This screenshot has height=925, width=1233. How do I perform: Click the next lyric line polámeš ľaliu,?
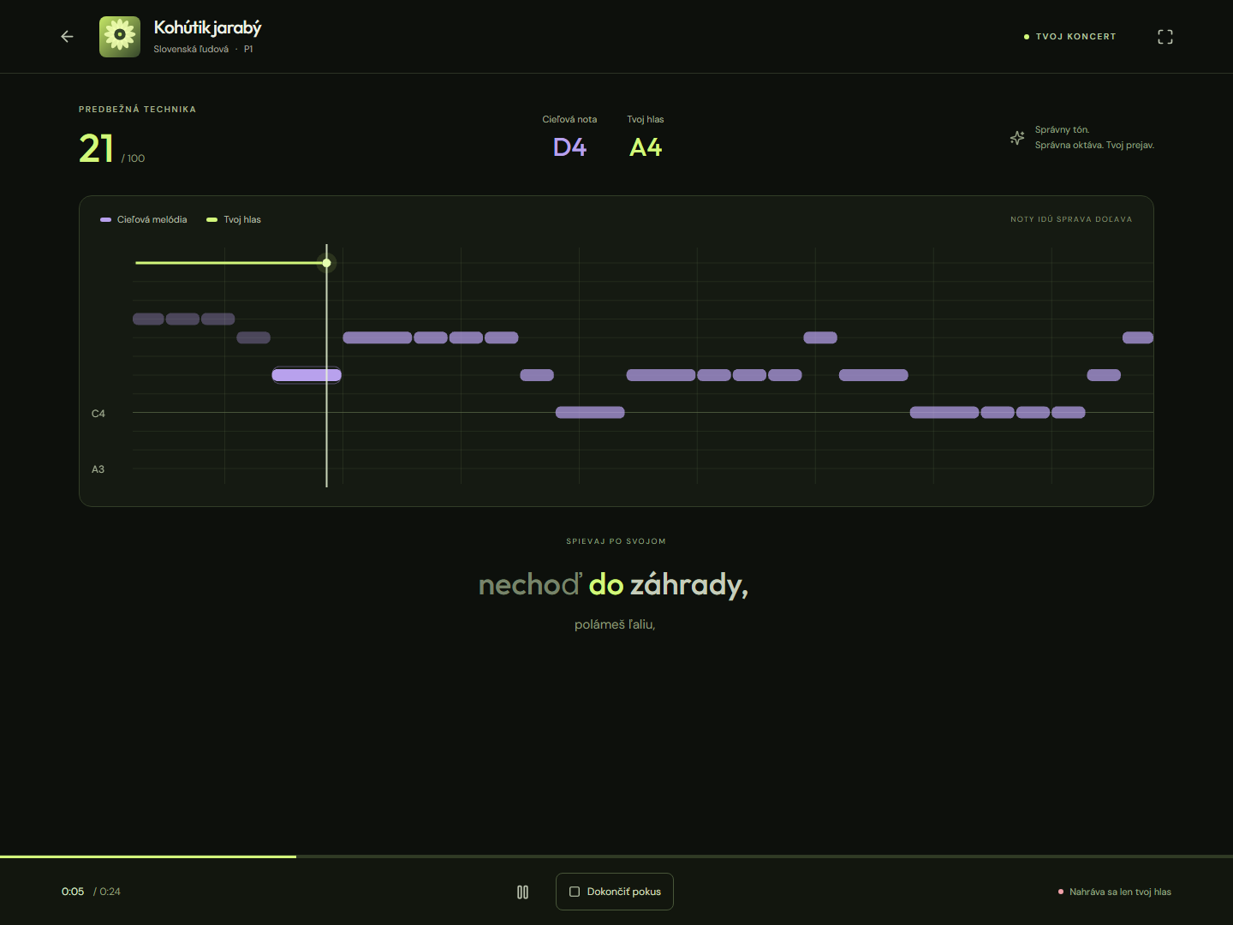[615, 625]
